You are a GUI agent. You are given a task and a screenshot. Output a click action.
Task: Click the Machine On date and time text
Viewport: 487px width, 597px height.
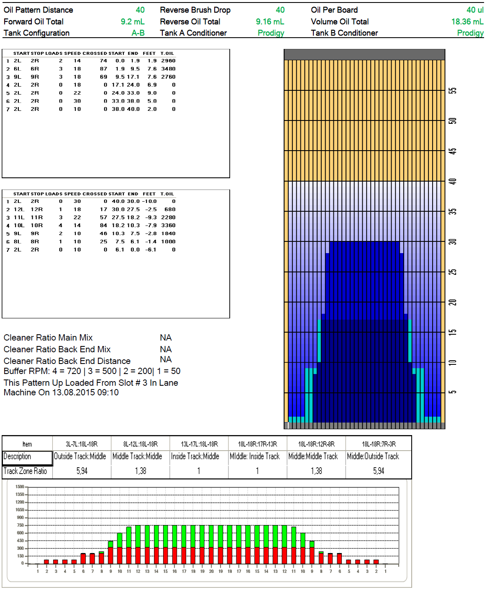(x=61, y=393)
